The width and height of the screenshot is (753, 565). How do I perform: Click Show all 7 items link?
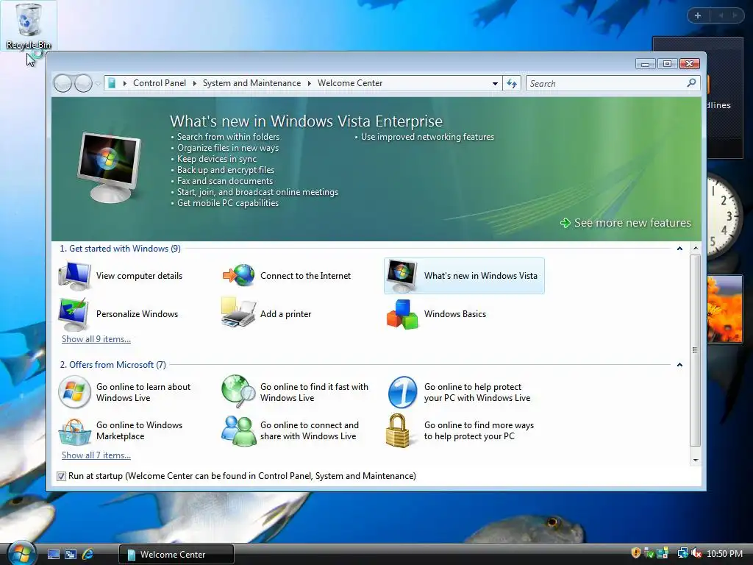tap(96, 455)
